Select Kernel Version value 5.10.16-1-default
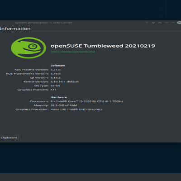 [x=65, y=81]
